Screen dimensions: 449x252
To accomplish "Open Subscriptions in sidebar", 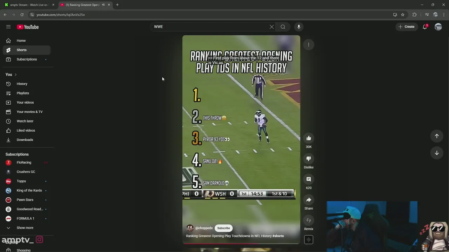I will pos(27,59).
